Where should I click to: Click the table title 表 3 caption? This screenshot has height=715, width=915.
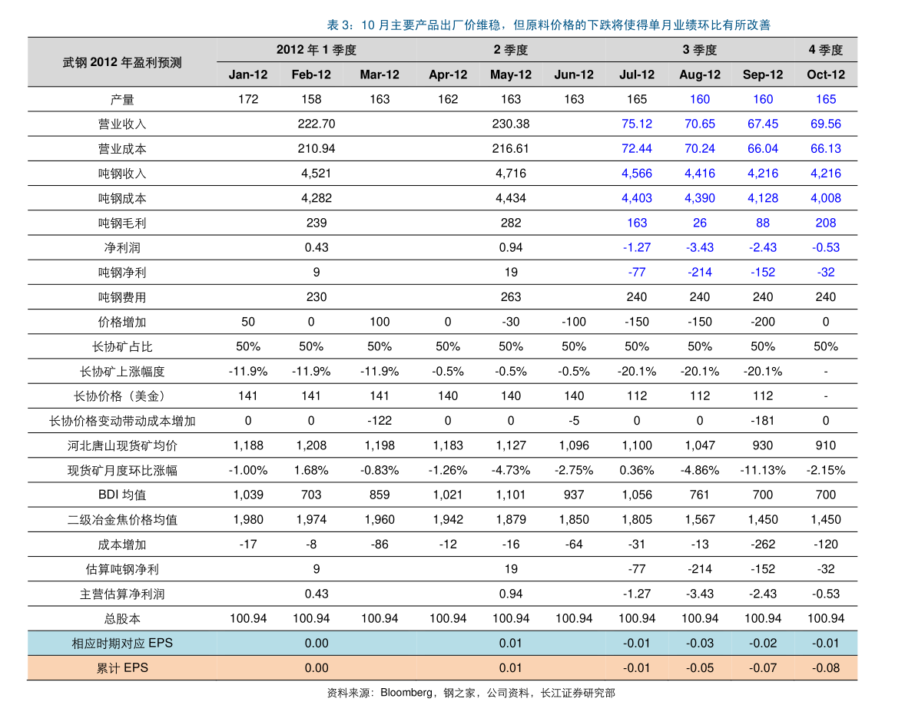point(549,25)
